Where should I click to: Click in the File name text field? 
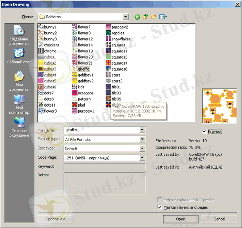[x=102, y=130]
